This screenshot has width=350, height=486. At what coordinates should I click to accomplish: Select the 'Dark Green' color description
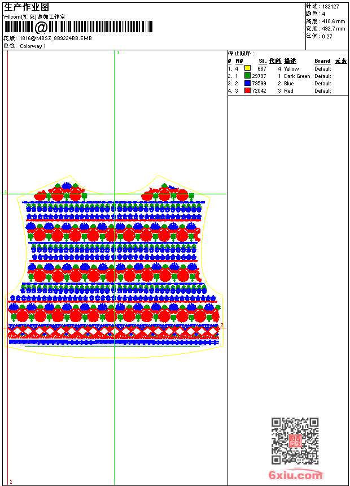pos(297,76)
